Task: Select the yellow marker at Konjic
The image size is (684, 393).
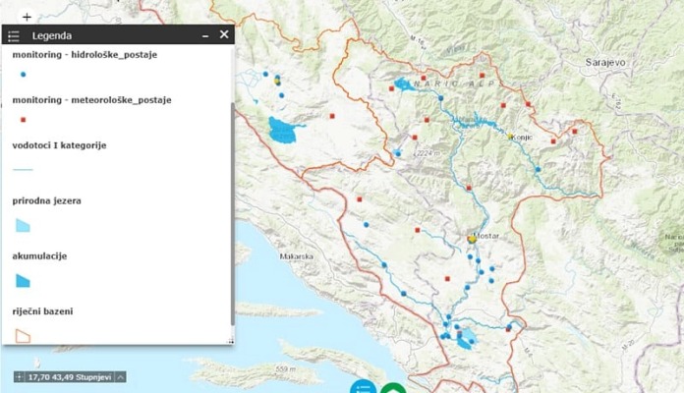Action: click(510, 137)
